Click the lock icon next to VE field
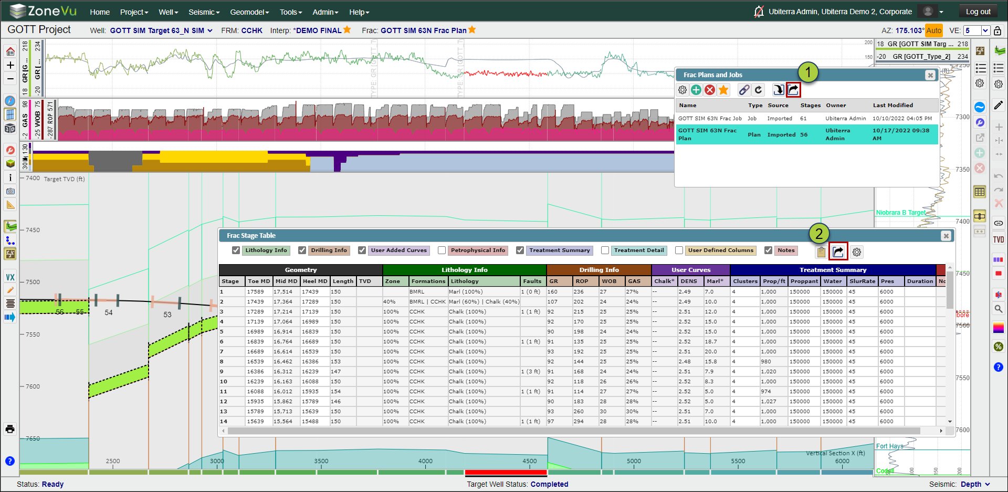 997,30
